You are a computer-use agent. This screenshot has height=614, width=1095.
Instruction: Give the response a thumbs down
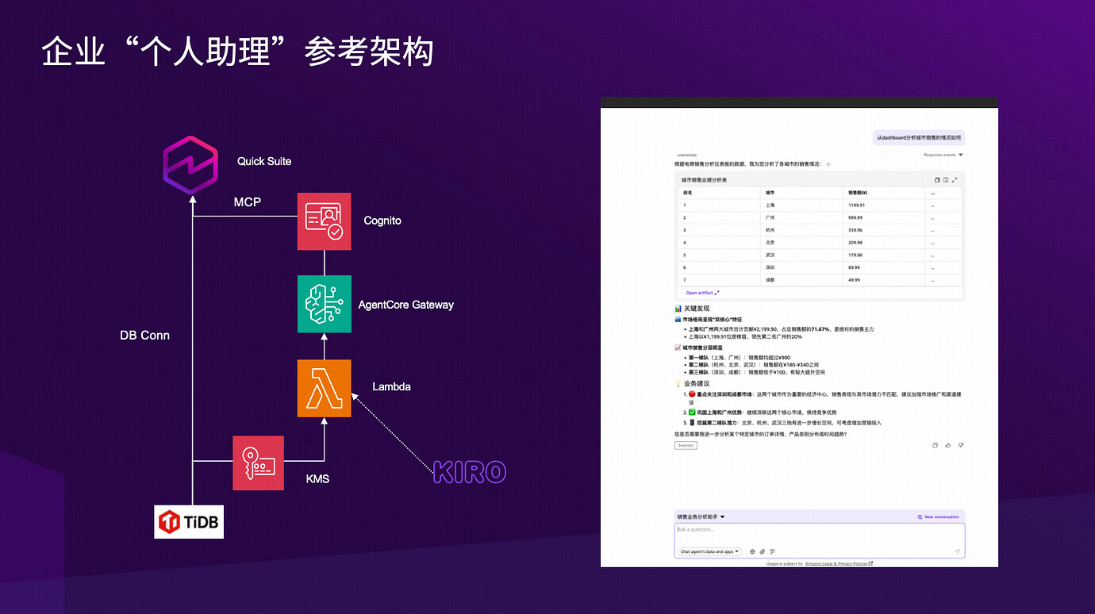click(x=961, y=445)
